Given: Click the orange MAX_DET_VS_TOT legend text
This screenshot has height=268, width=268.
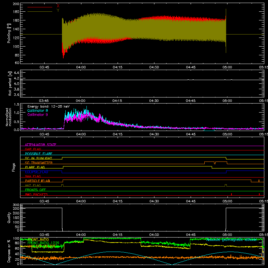Looking at the screenshot, I should (x=42, y=246).
